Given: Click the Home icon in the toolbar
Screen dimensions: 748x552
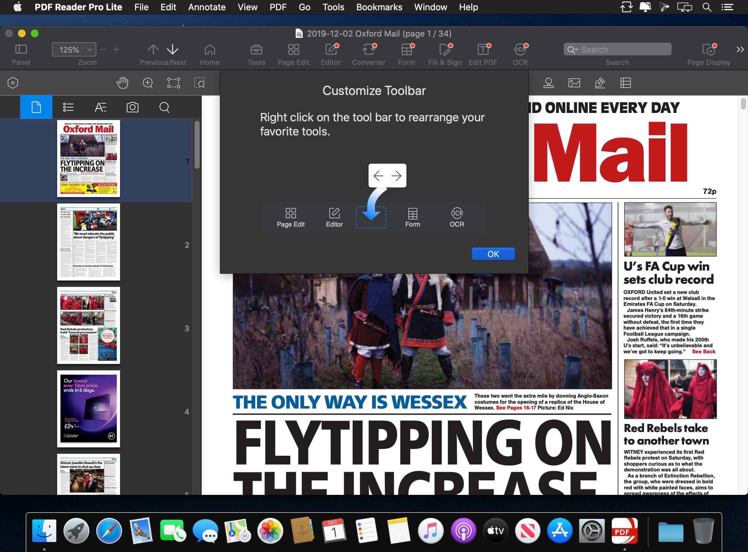Looking at the screenshot, I should pos(210,54).
